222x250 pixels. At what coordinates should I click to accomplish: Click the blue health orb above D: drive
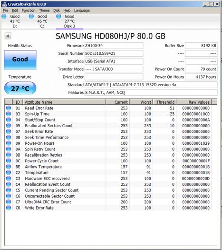coord(4,16)
